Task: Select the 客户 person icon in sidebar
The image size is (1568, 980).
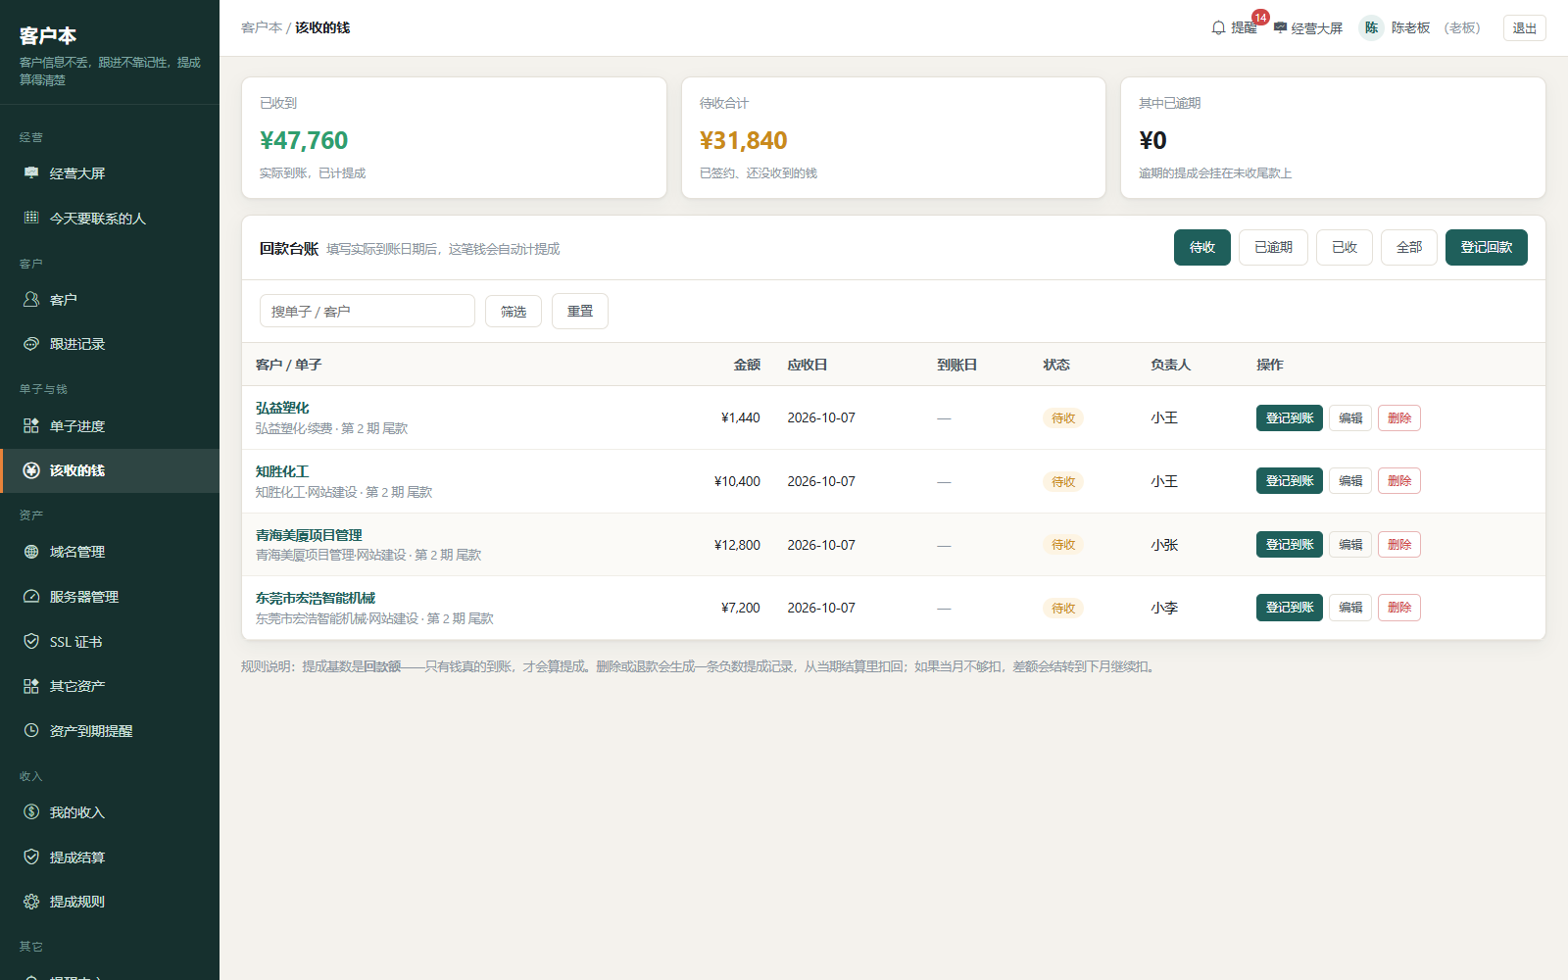Action: click(x=31, y=300)
